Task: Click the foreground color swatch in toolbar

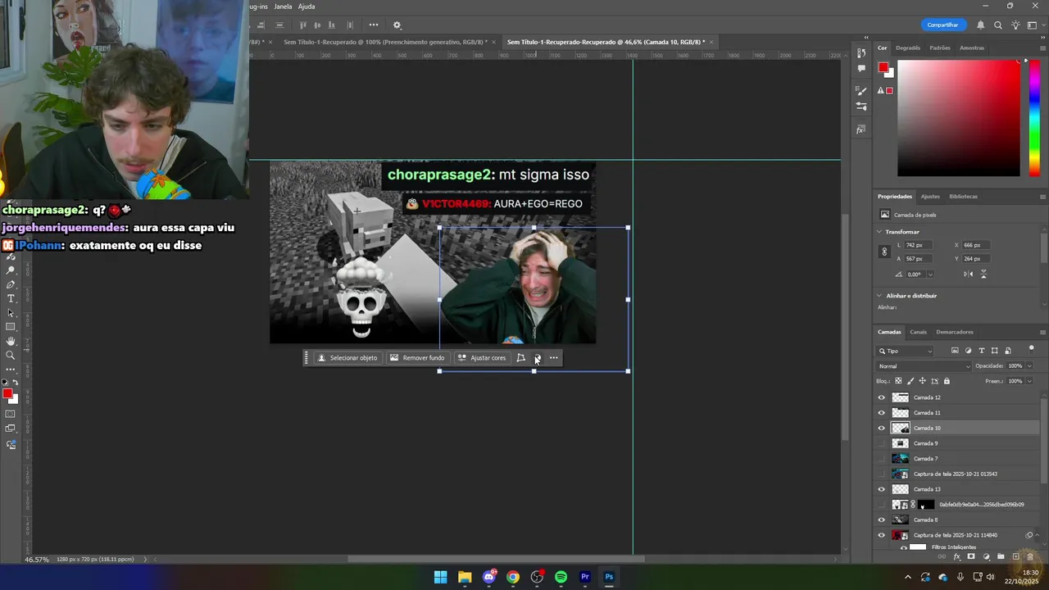Action: (7, 394)
